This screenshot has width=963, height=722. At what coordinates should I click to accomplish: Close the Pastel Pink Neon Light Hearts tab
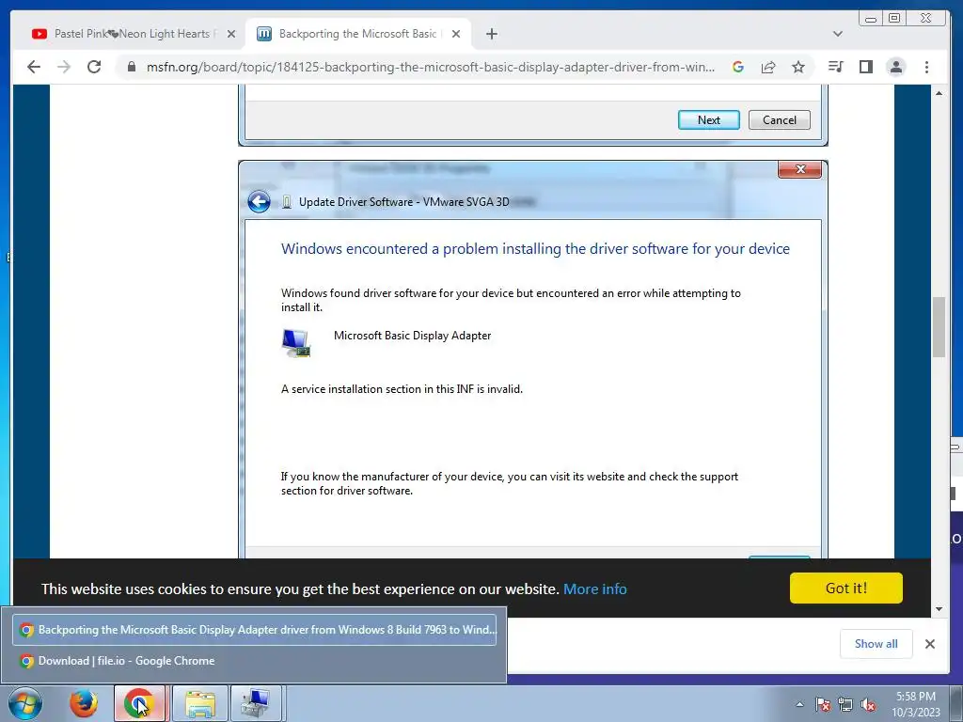[x=231, y=34]
